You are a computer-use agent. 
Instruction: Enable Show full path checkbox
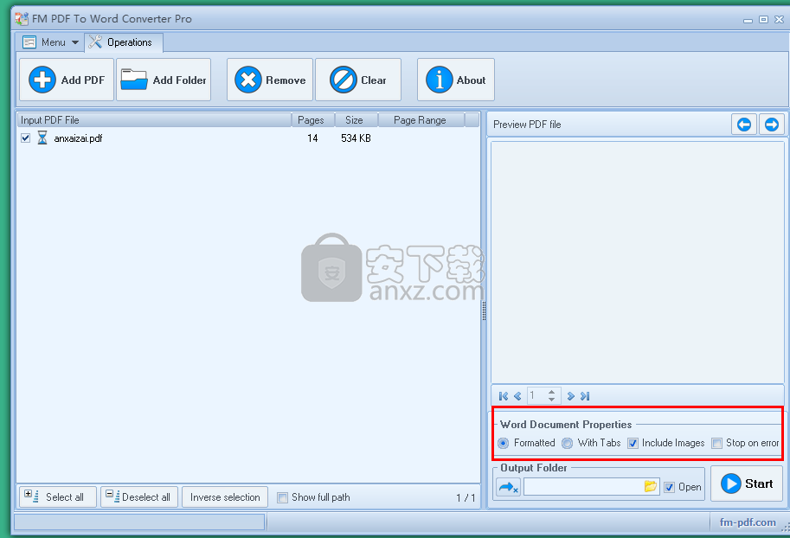(x=283, y=497)
